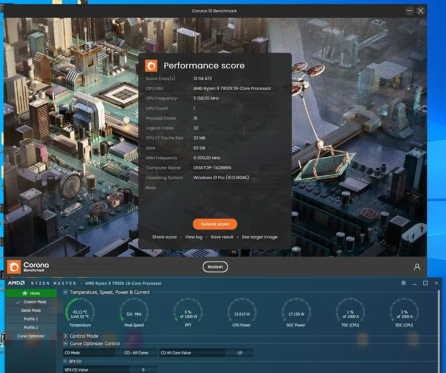Click the Corona Benchmark logo icon
446x373 pixels.
click(x=14, y=267)
